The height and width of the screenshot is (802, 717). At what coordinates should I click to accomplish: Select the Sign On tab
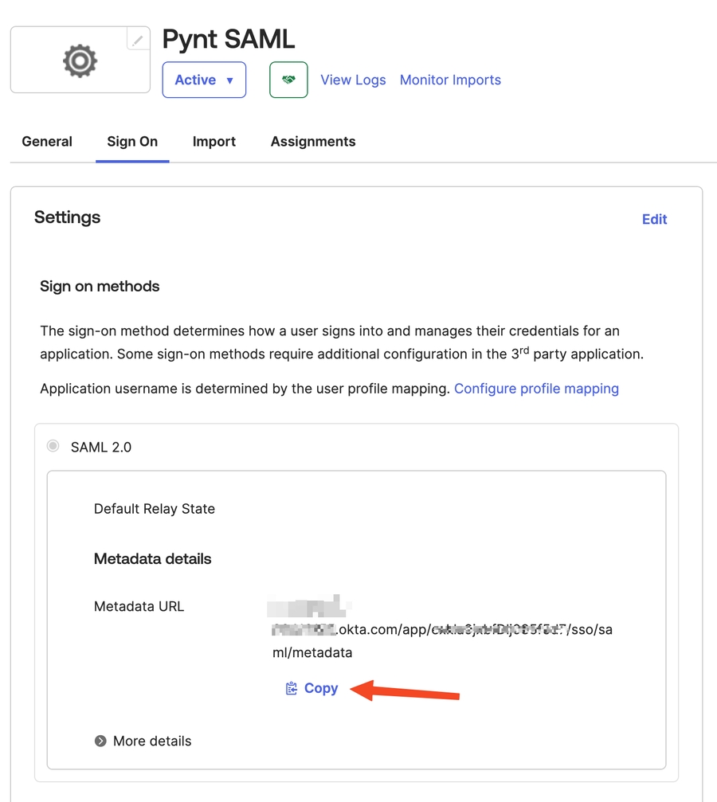[x=132, y=142]
